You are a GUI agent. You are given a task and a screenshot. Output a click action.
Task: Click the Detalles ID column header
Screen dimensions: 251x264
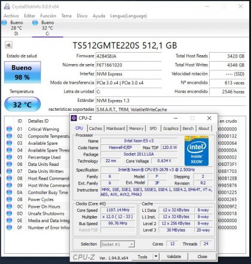[x=38, y=121]
